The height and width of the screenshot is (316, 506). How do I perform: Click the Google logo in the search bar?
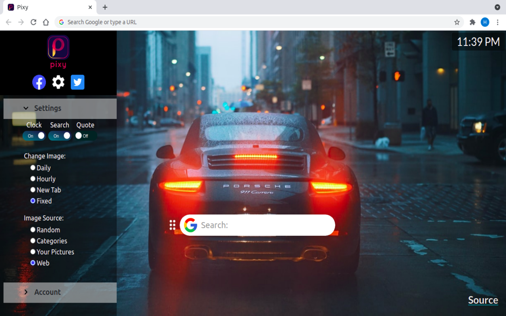(190, 225)
